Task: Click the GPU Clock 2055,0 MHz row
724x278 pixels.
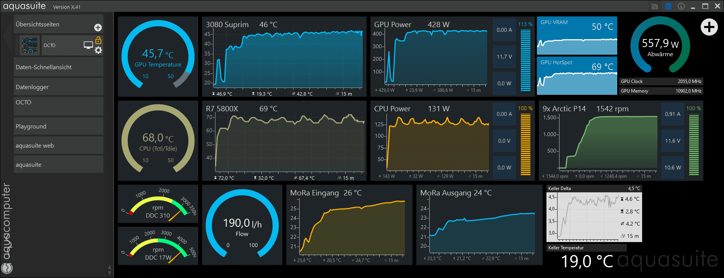Action: pos(661,81)
